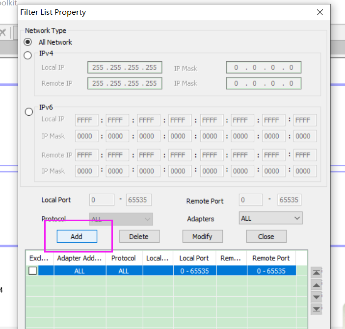Screen dimensions: 345x329
Task: Move selected filter up one row
Action: point(317,285)
